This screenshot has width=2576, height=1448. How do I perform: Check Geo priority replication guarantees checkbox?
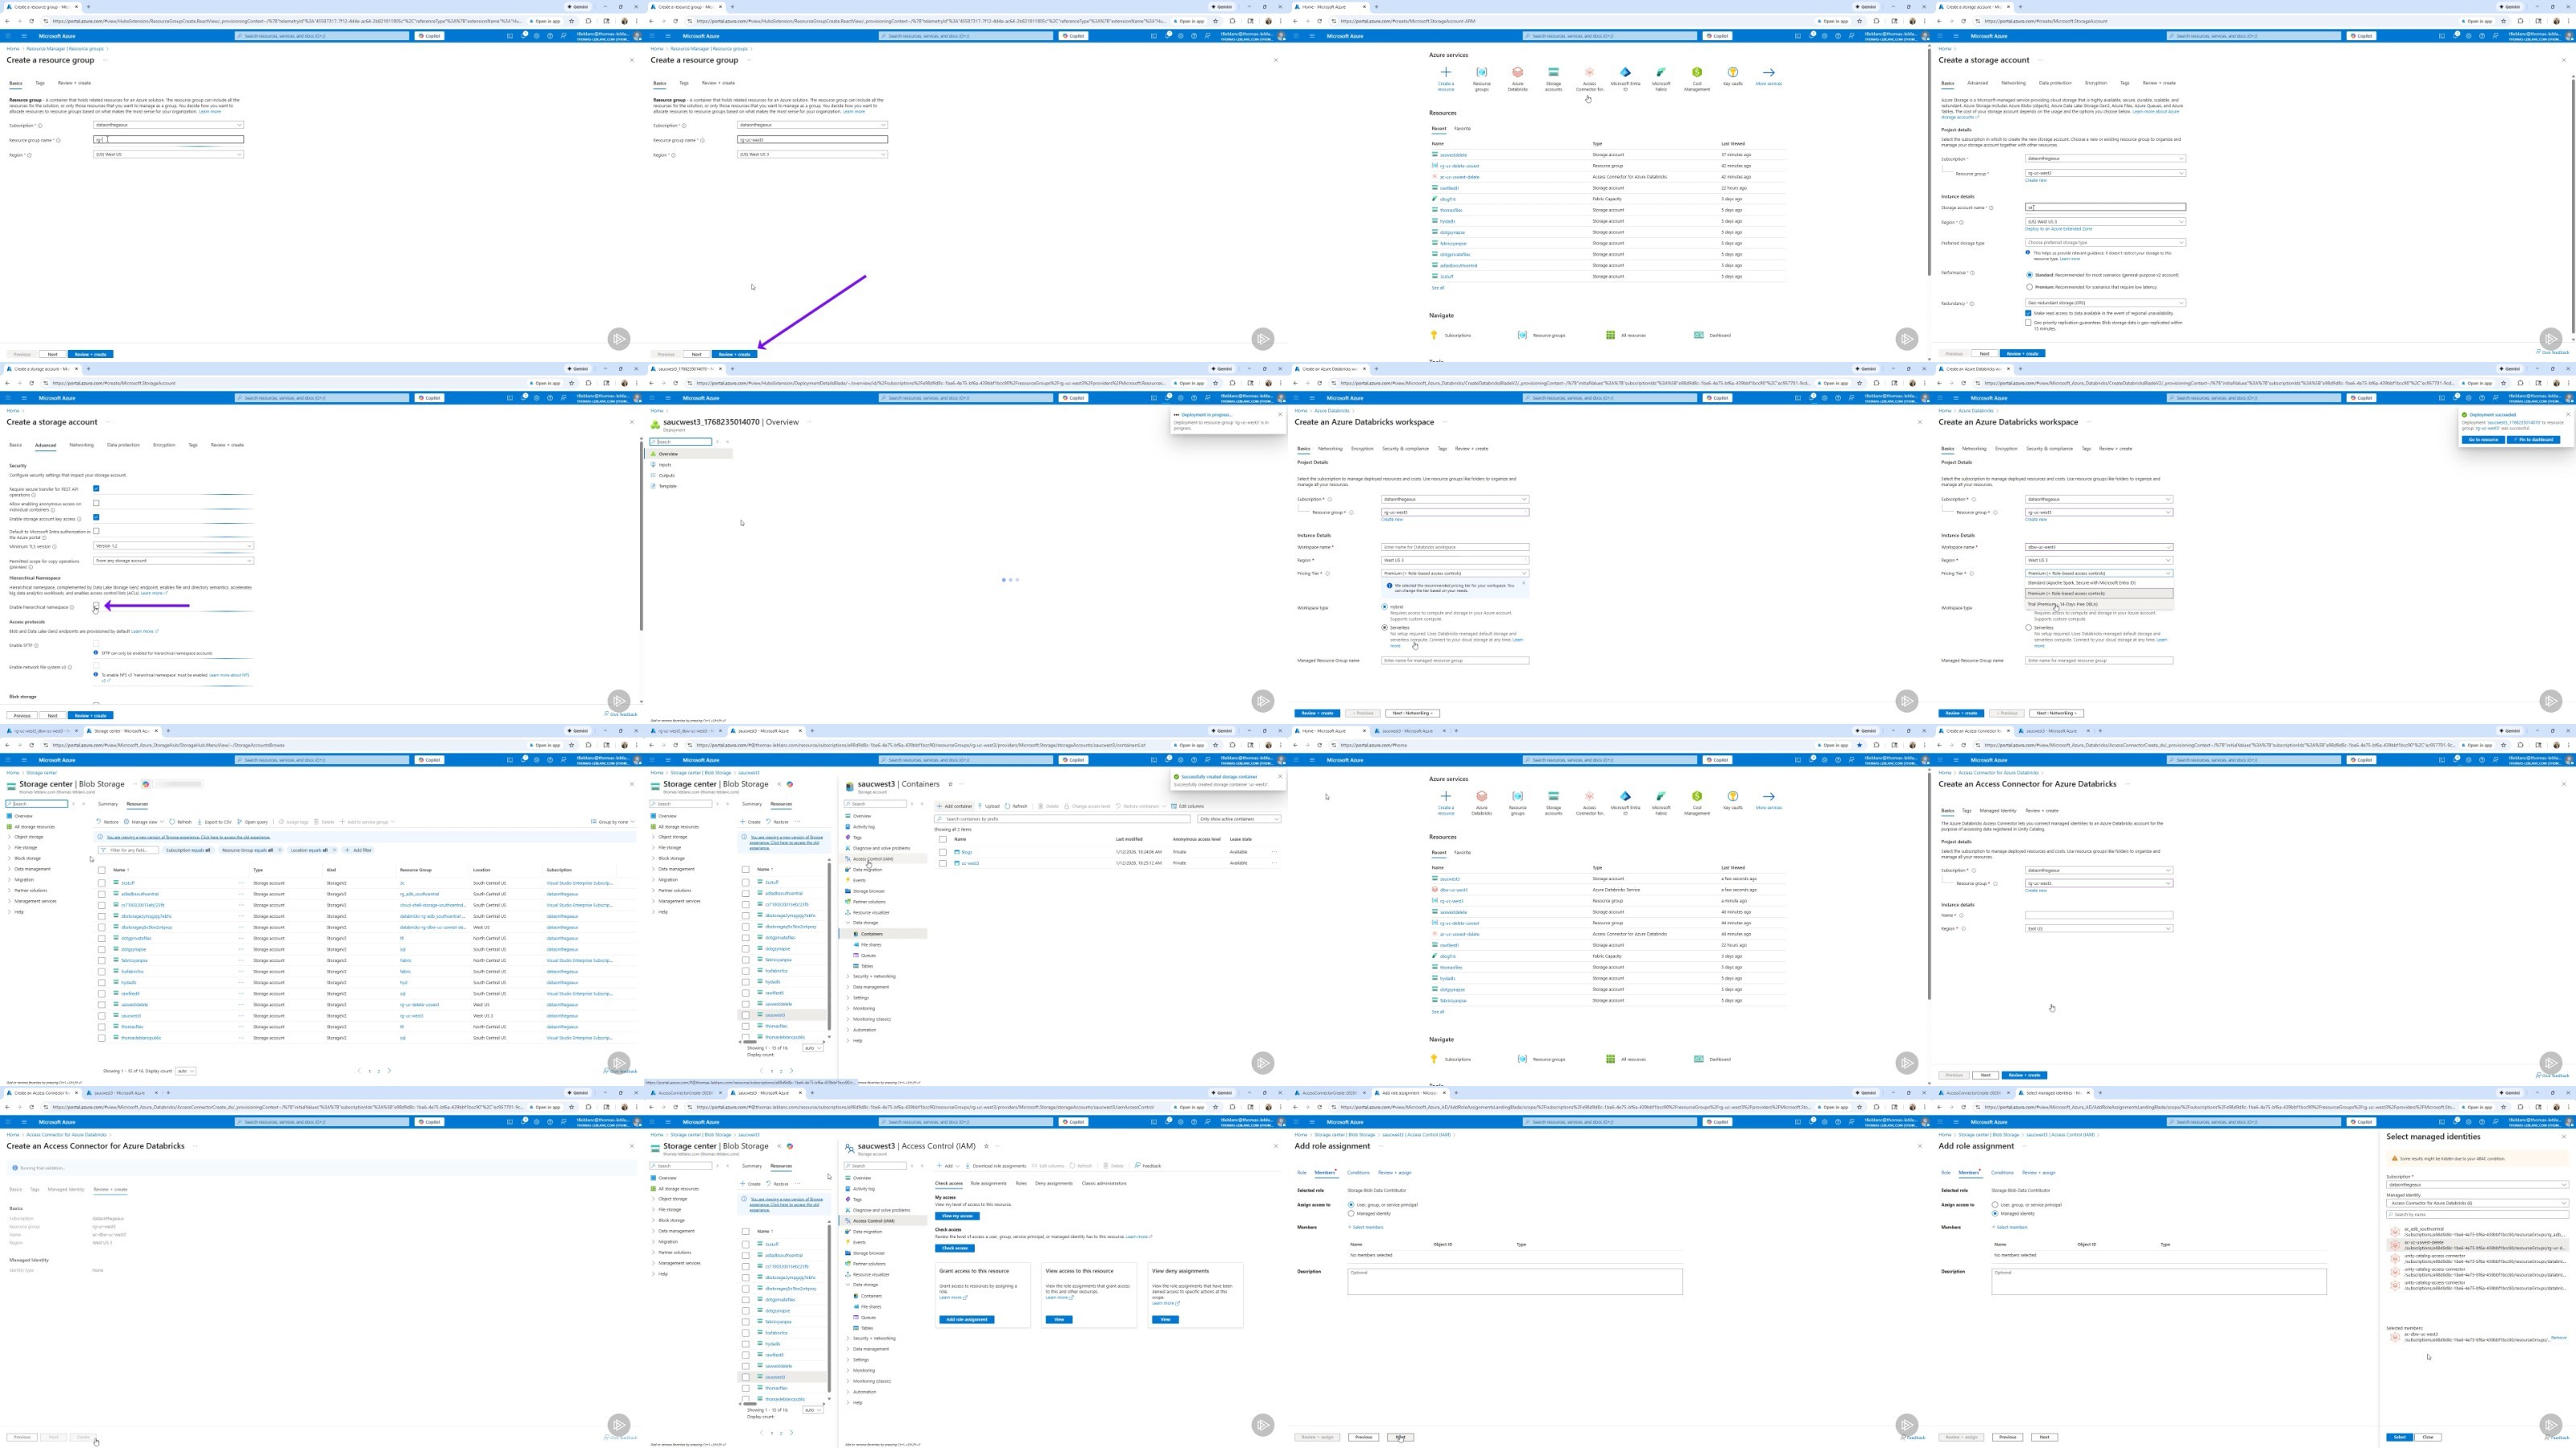2028,323
